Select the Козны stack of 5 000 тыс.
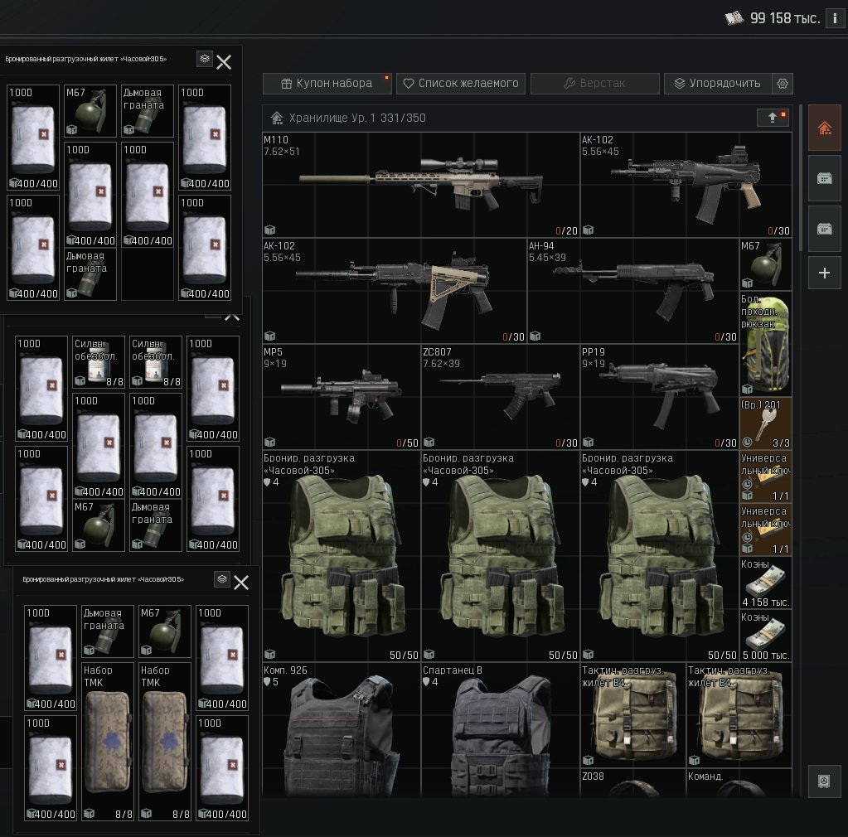This screenshot has height=837, width=848. 765,636
